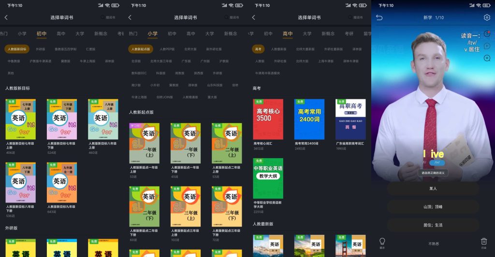This screenshot has height=257, width=495.
Task: Select the 人教PEP版 filter chip
Action: click(167, 49)
